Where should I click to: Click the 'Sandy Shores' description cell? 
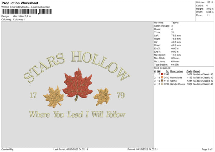click(177, 84)
